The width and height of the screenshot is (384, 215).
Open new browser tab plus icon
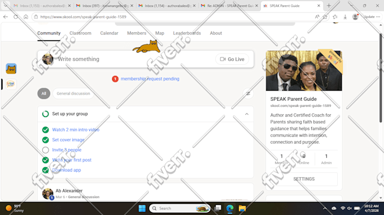(x=329, y=6)
